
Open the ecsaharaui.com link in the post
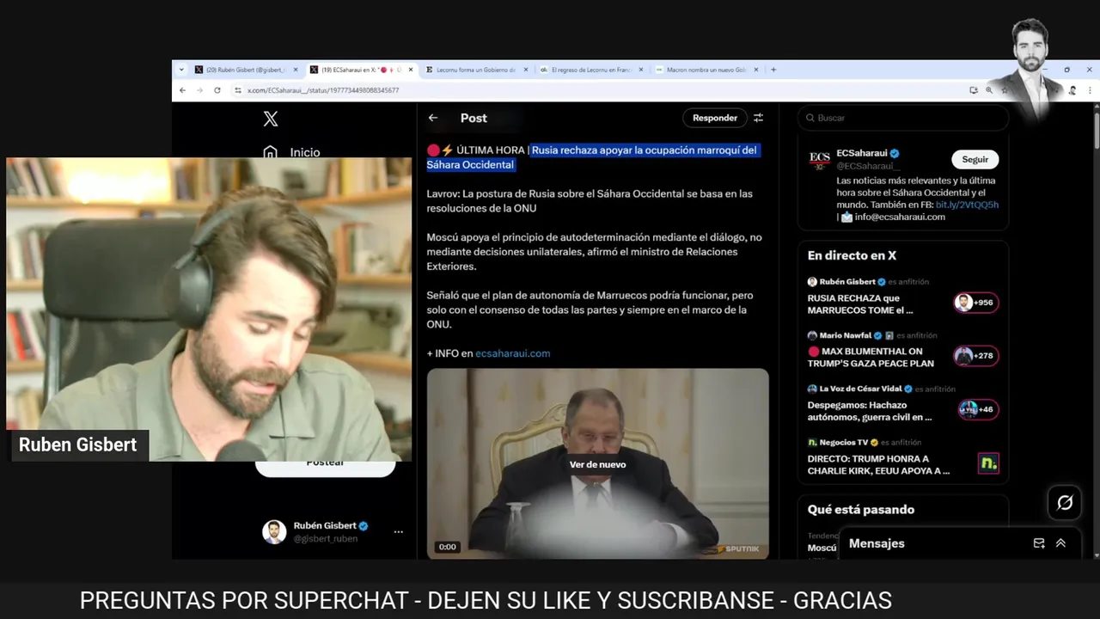click(x=512, y=353)
